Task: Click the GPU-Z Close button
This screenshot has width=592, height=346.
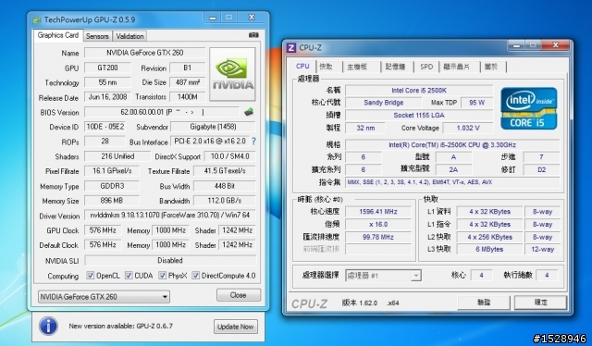Action: click(239, 295)
